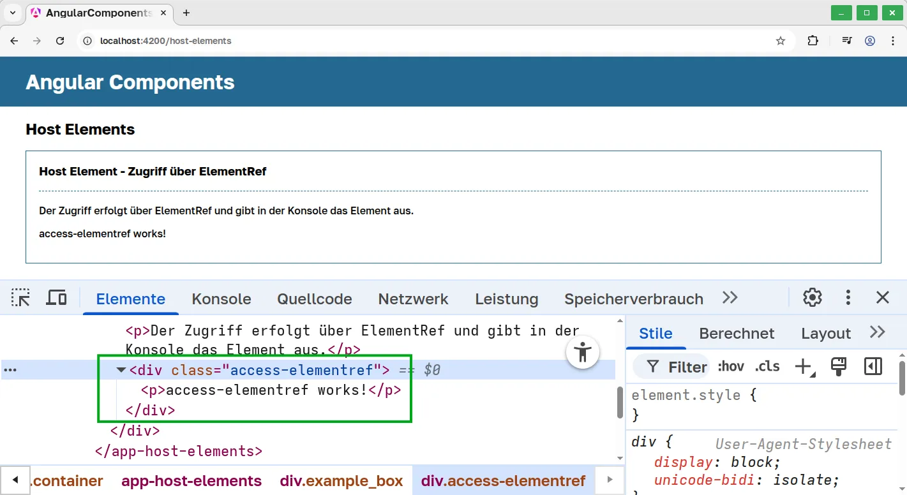
Task: Open the extensions puzzle icon
Action: [x=813, y=41]
